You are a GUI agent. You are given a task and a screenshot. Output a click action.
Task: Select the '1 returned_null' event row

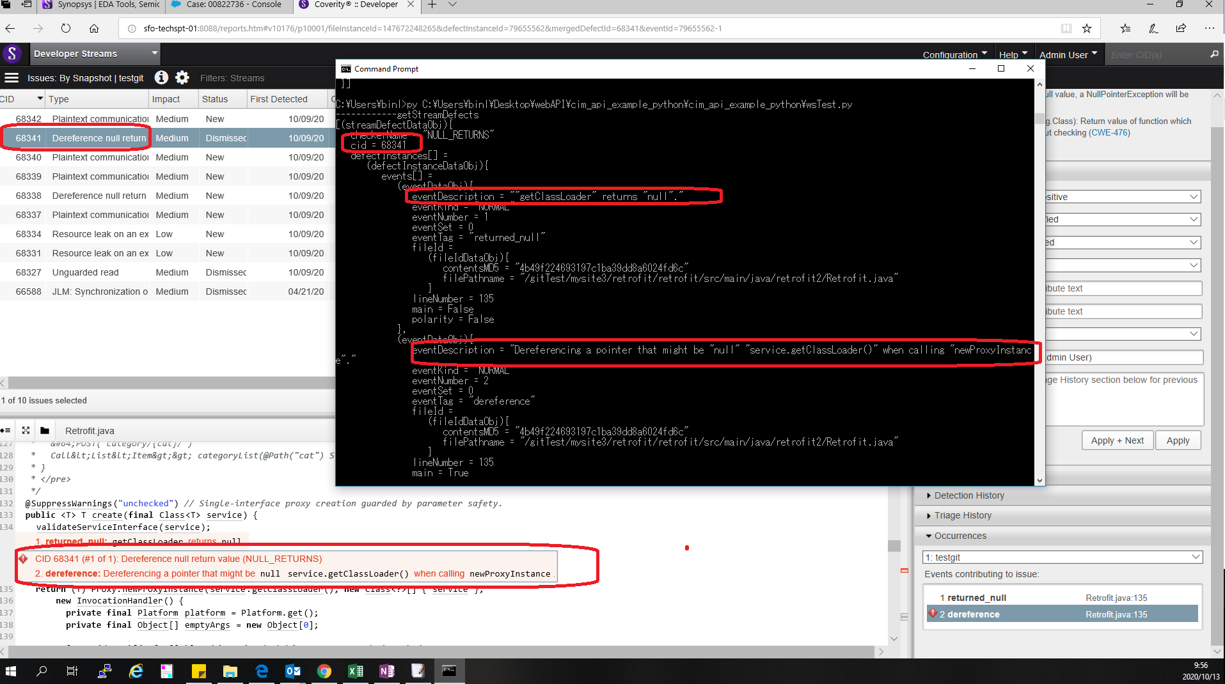[1062, 598]
